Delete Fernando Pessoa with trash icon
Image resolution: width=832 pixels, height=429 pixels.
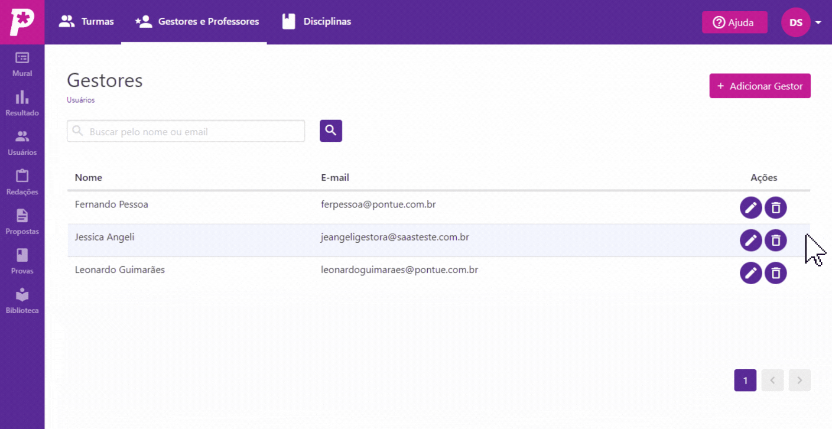coord(776,208)
